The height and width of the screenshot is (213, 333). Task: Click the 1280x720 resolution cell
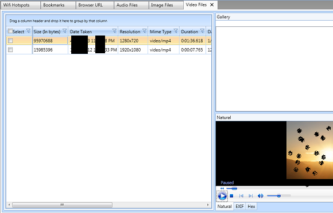pos(133,41)
